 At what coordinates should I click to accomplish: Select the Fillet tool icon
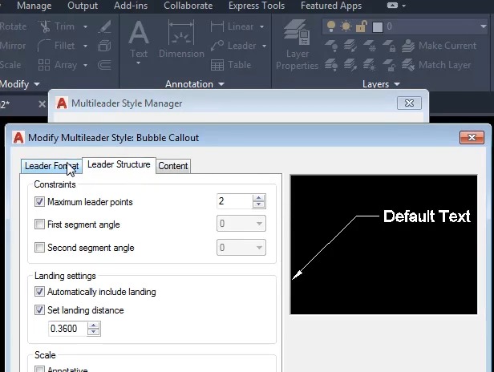point(44,46)
